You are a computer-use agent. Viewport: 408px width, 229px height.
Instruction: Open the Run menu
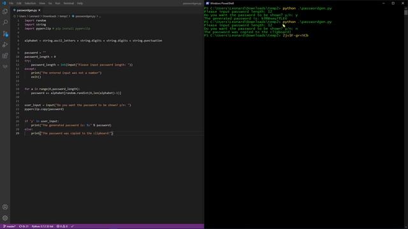point(58,3)
